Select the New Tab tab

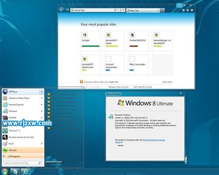click(143, 11)
